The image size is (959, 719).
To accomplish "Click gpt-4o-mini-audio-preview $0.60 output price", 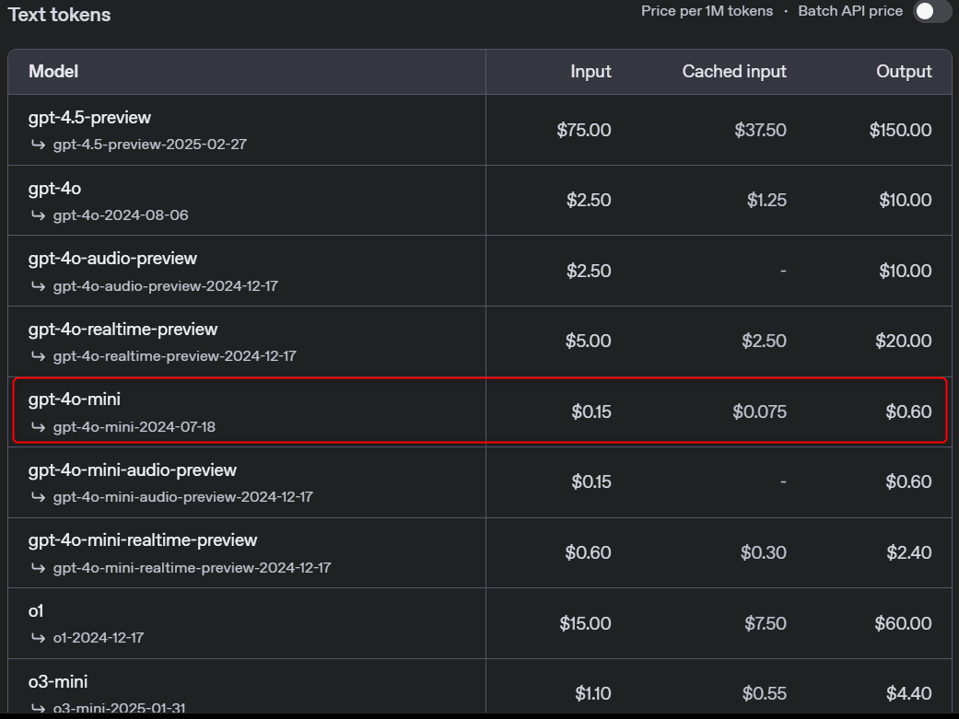I will click(x=908, y=481).
